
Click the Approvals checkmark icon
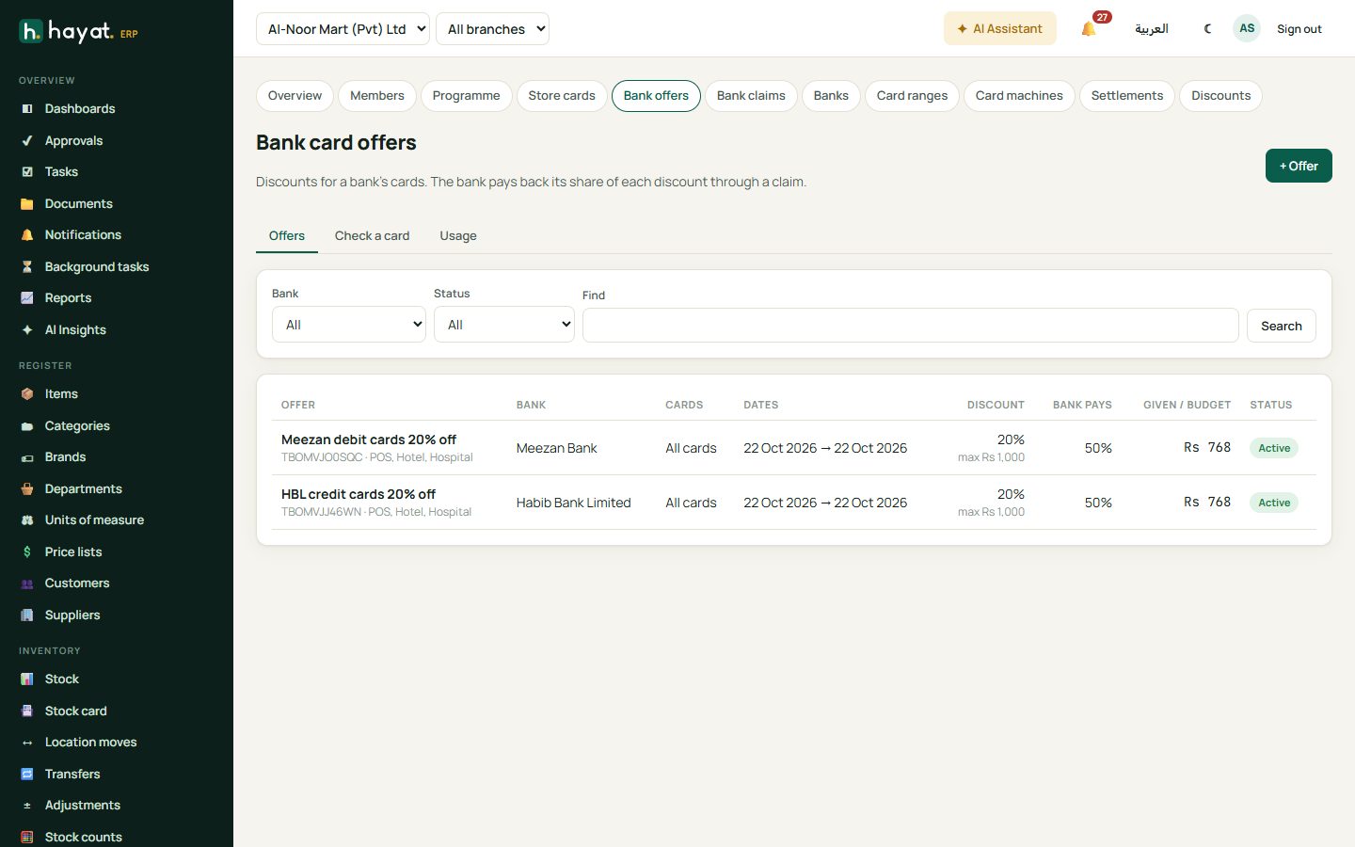(27, 141)
